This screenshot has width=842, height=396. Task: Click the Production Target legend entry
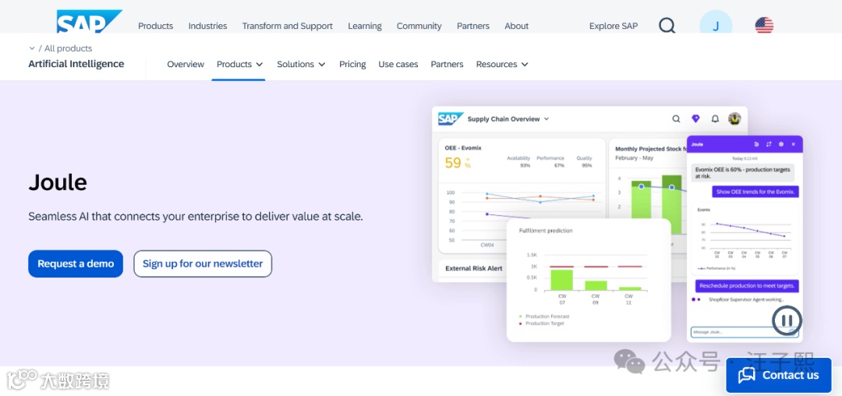541,324
